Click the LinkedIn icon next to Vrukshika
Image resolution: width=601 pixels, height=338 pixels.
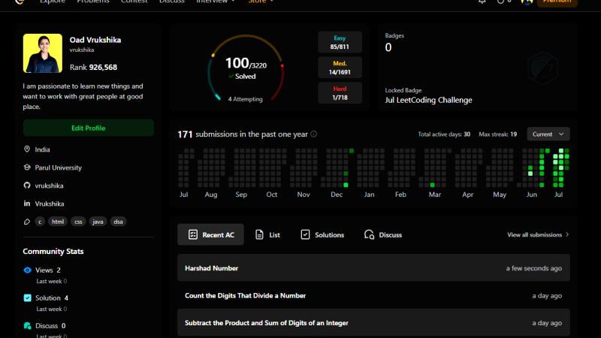tap(27, 204)
